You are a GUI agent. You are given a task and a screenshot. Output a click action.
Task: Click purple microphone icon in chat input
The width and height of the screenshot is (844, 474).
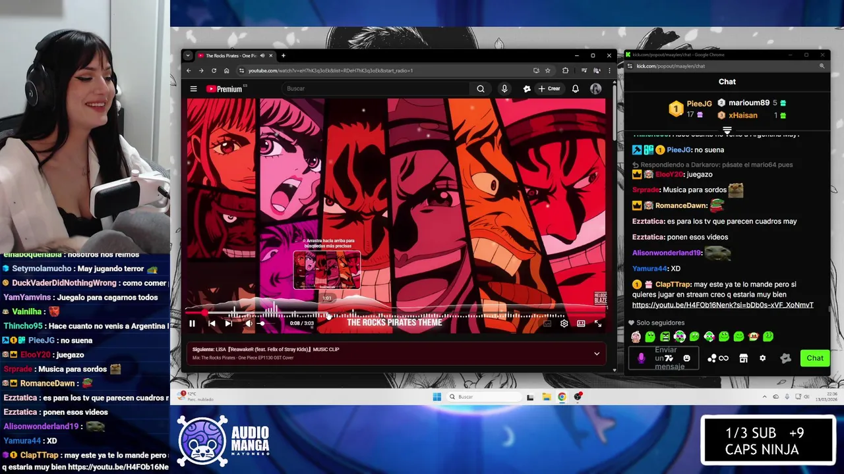(x=642, y=358)
